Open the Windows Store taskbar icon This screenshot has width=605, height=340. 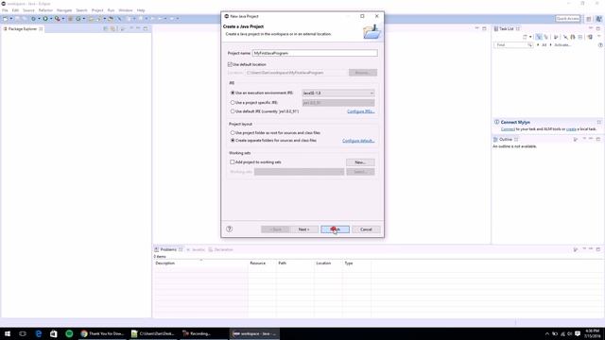tap(54, 333)
